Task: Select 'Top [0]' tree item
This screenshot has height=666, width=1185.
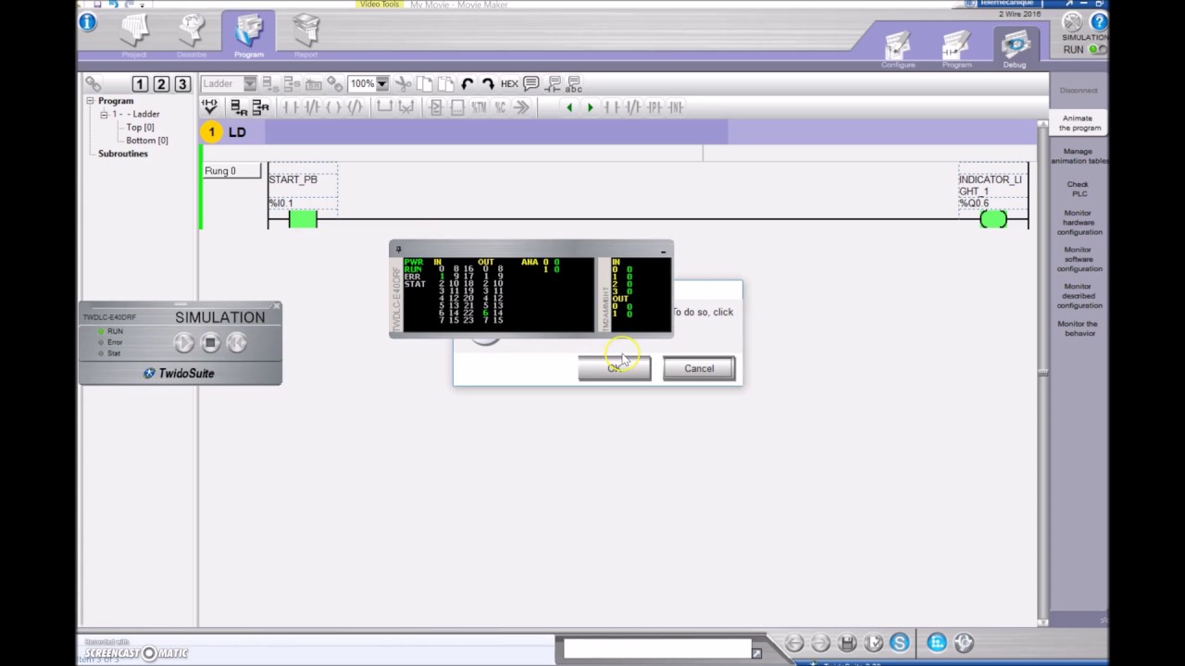Action: (140, 127)
